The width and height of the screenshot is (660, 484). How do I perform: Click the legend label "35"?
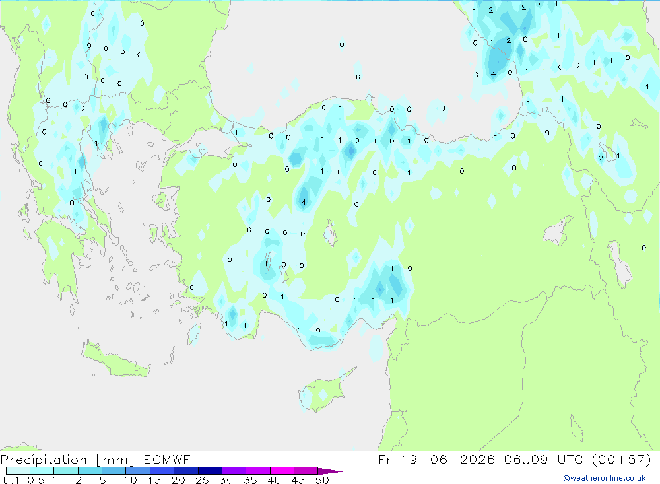tap(250, 480)
